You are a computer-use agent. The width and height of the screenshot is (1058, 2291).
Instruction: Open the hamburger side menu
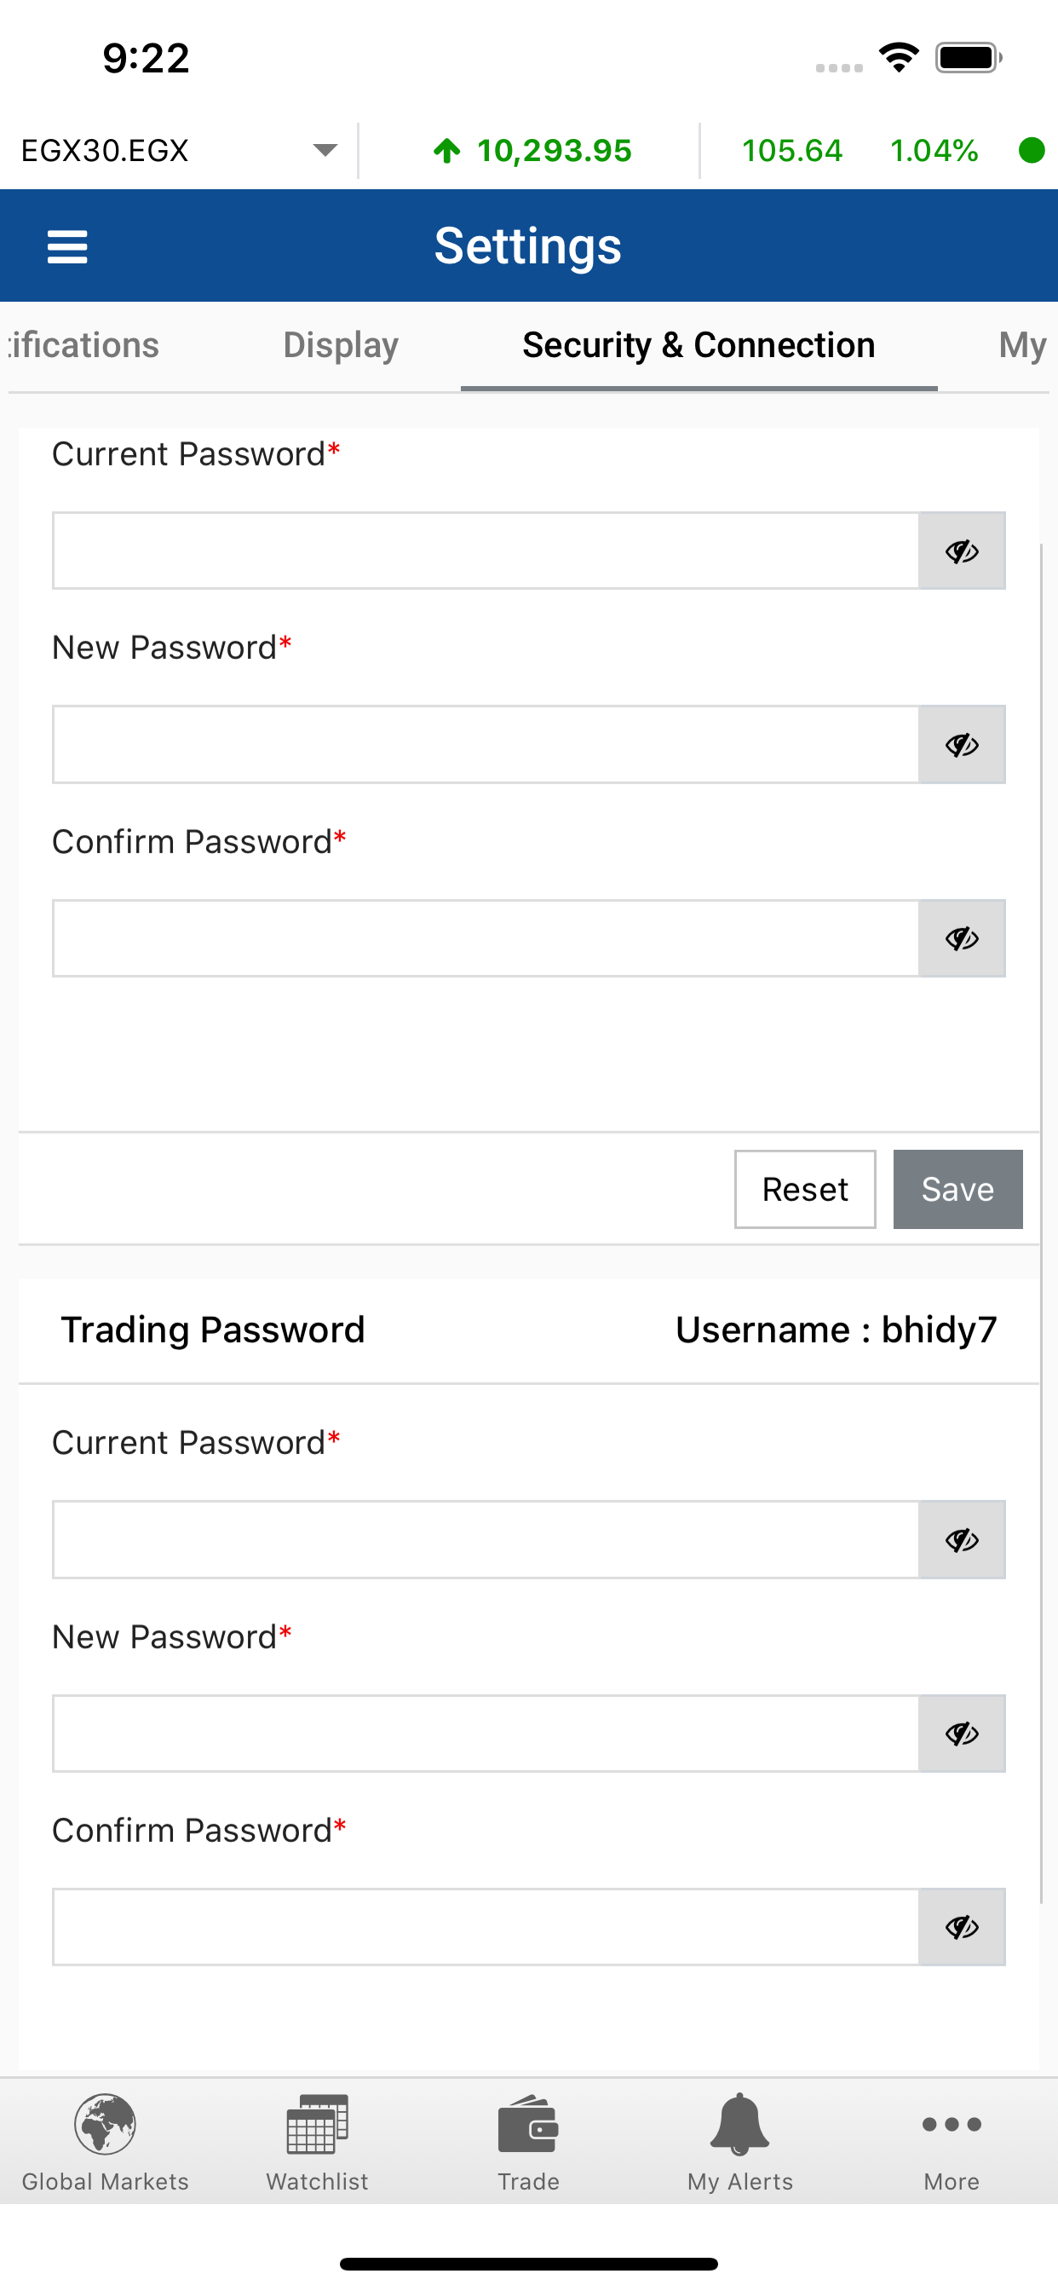[x=66, y=246]
